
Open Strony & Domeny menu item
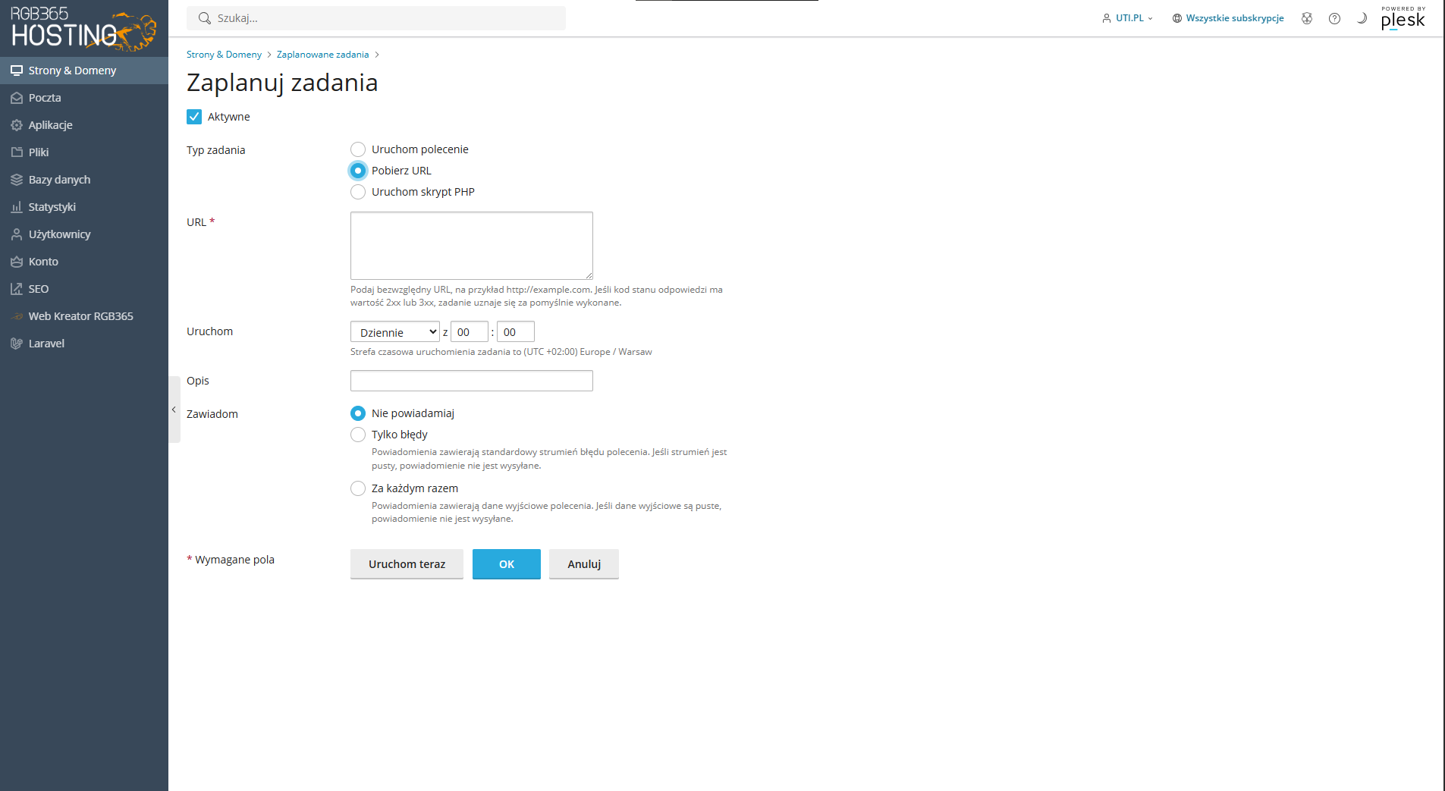pyautogui.click(x=84, y=71)
